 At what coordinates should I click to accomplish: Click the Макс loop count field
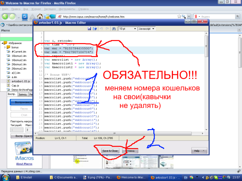(x=29, y=130)
